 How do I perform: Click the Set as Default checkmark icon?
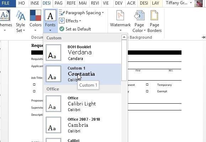(x=62, y=29)
